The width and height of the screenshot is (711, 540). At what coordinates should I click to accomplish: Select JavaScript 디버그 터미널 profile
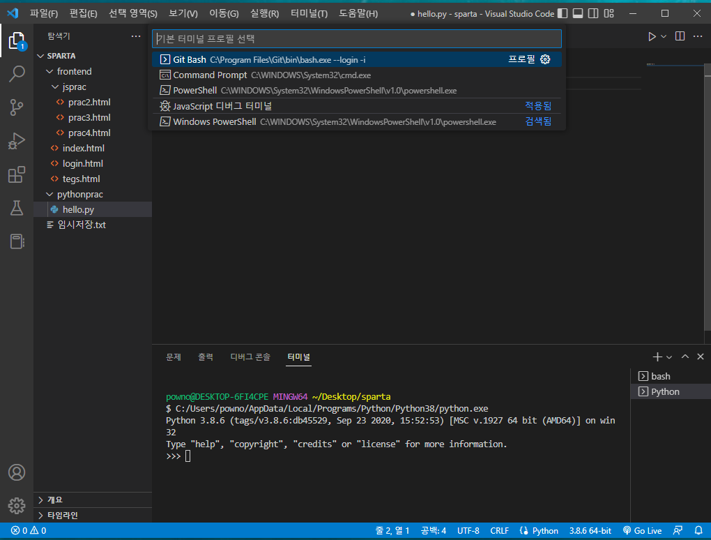click(357, 106)
